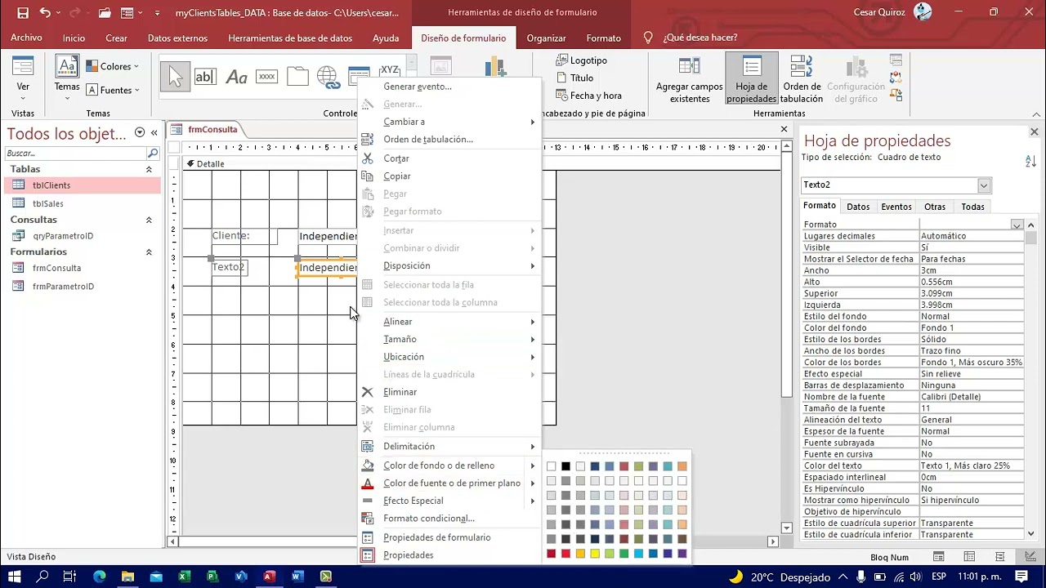The height and width of the screenshot is (588, 1046).
Task: Click the open folder quick access icon
Action: (x=104, y=12)
